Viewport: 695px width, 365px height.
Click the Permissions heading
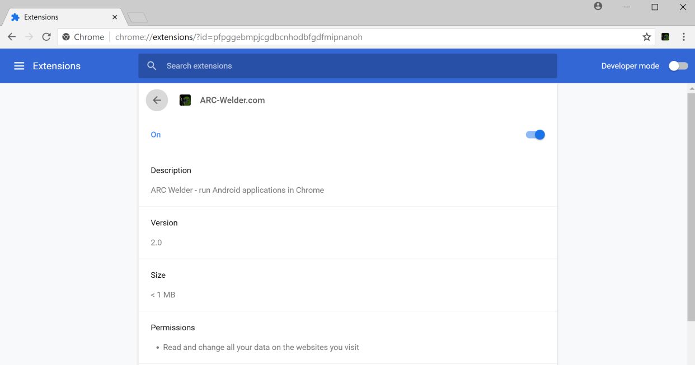coord(173,328)
